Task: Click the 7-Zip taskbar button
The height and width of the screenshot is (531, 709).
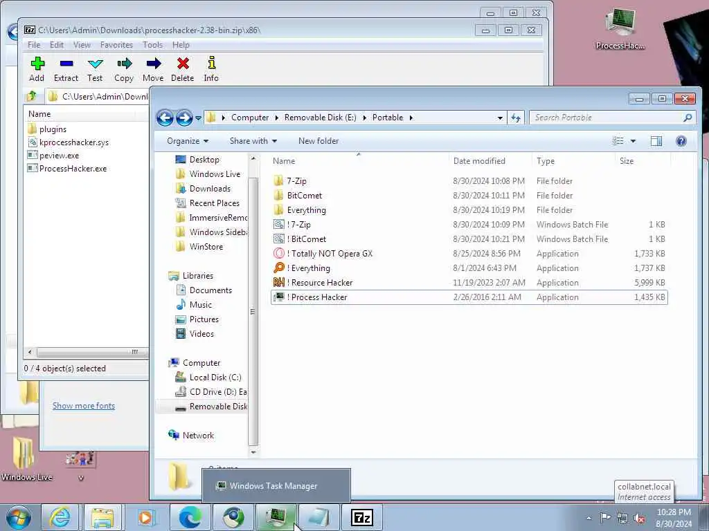Action: 361,517
